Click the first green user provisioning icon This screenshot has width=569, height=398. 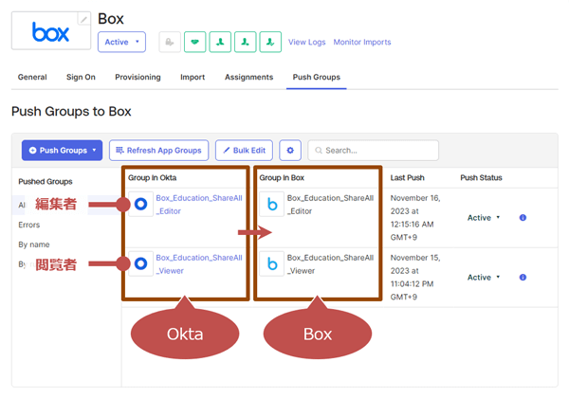220,42
